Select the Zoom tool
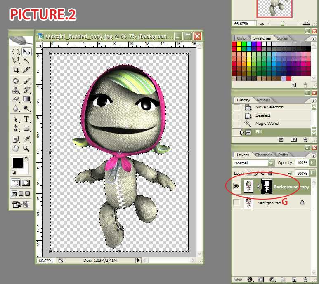 coord(26,148)
